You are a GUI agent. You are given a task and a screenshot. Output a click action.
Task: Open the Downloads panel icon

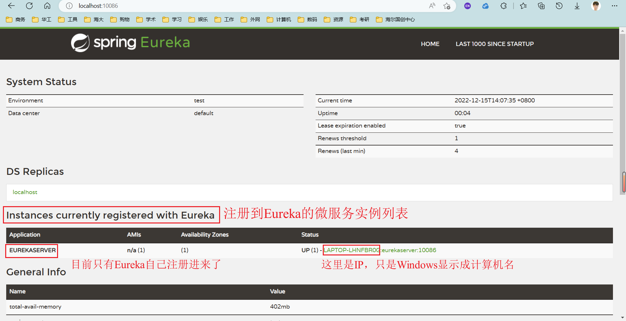(x=577, y=6)
